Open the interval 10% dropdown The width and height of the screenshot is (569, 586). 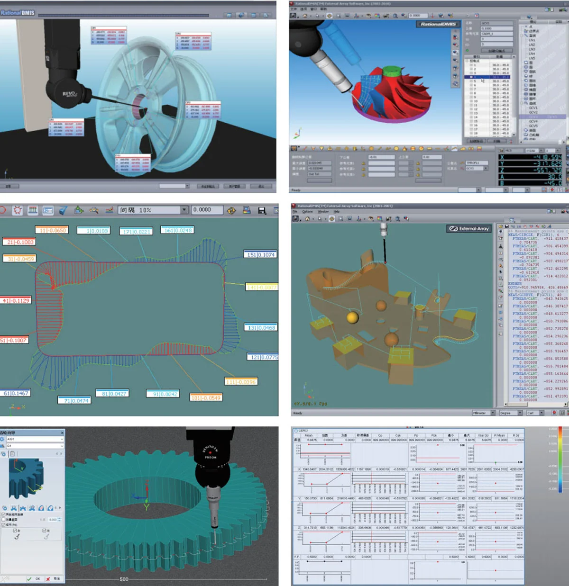coord(184,210)
